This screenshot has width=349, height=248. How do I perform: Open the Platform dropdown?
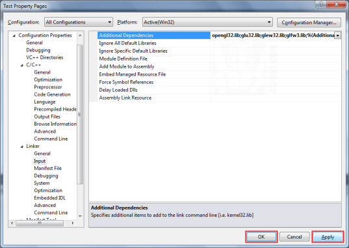[x=207, y=22]
